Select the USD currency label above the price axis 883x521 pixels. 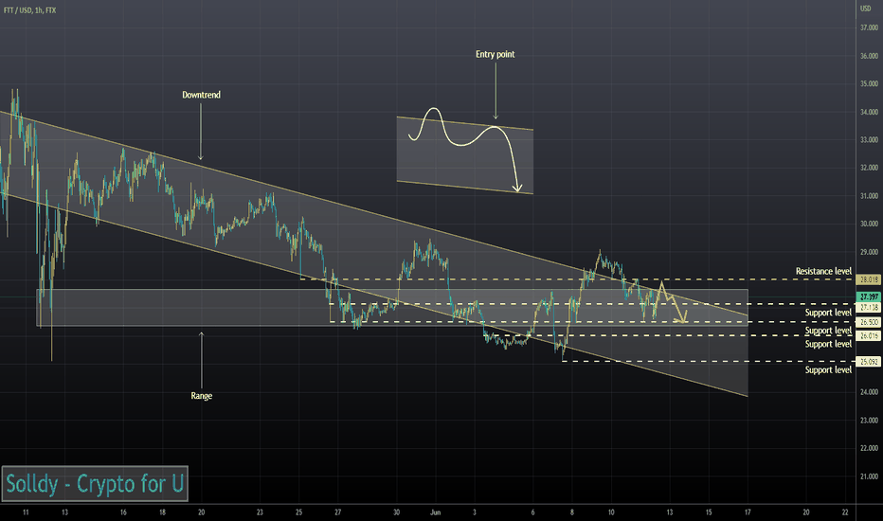pyautogui.click(x=866, y=9)
